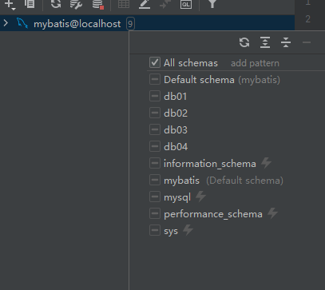Click the lightning icon beside performance_schema
Screen dimensions: 325x290
click(272, 213)
